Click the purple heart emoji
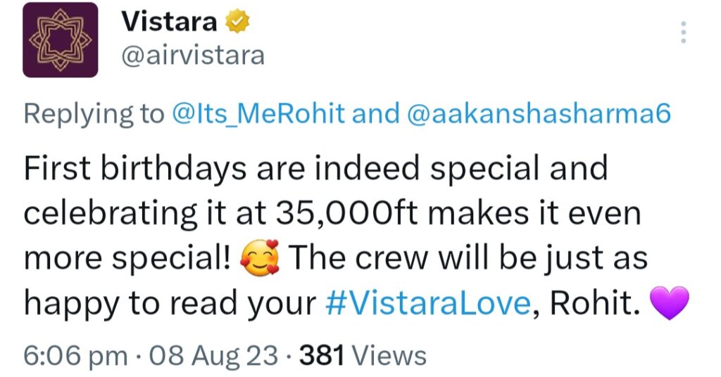Screen dimensions: 721x377 click(670, 302)
